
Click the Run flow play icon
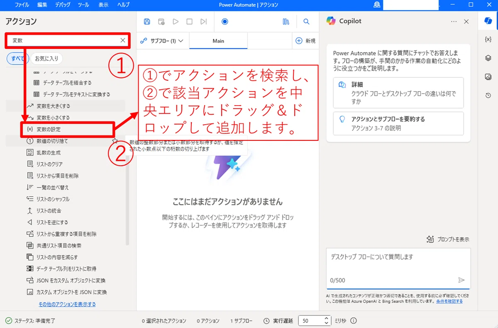click(x=176, y=22)
